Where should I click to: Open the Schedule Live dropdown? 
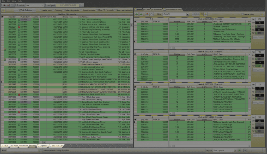(x=43, y=5)
